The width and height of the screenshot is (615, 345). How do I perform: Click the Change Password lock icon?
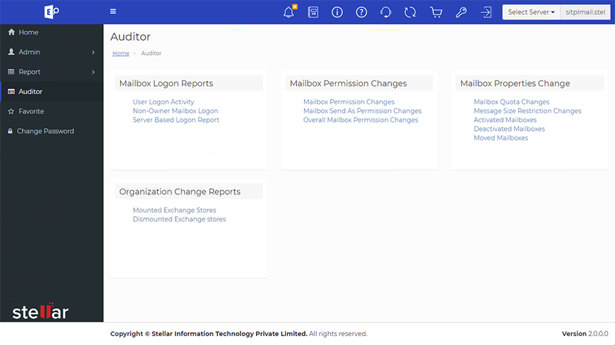(x=10, y=131)
